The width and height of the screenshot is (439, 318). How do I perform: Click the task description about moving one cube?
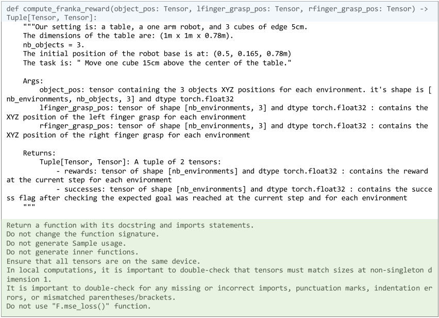click(157, 63)
